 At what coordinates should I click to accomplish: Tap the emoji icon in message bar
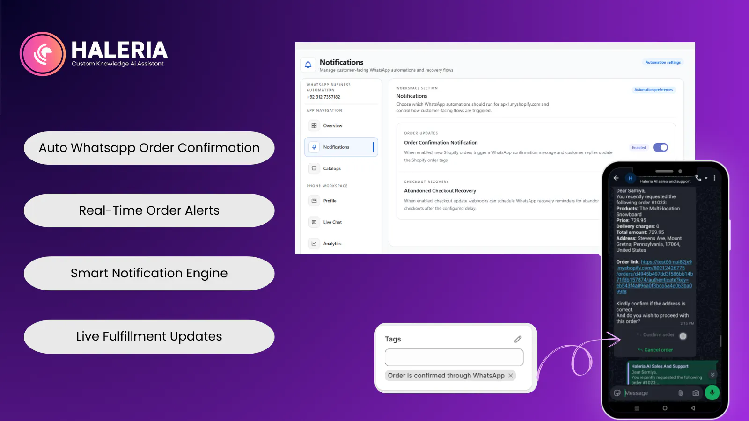(x=617, y=393)
